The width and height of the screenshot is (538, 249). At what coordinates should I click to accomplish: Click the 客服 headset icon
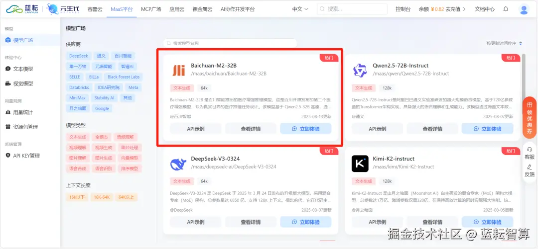point(530,150)
